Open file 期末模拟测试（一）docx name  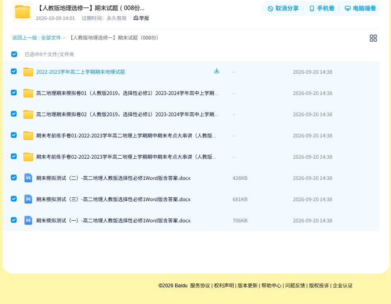pyautogui.click(x=113, y=220)
